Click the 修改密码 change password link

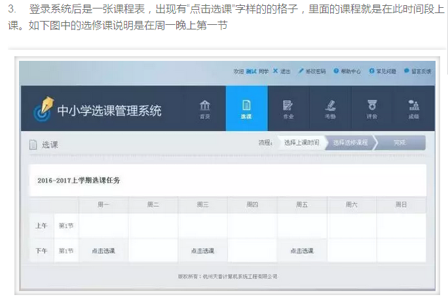tap(312, 71)
